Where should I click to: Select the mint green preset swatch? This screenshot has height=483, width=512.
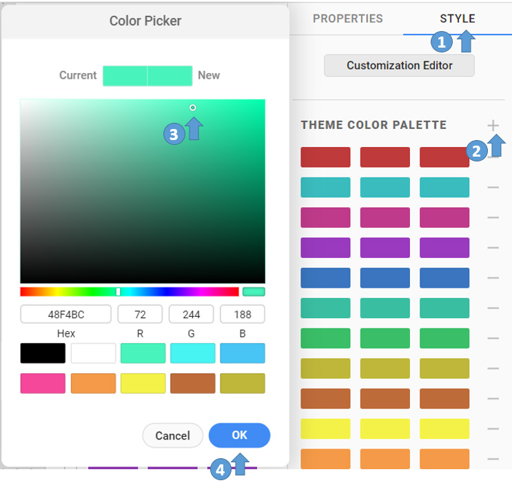(143, 353)
